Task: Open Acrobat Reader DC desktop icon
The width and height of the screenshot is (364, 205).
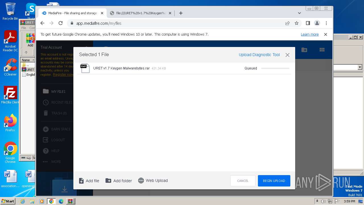Action: point(10,42)
